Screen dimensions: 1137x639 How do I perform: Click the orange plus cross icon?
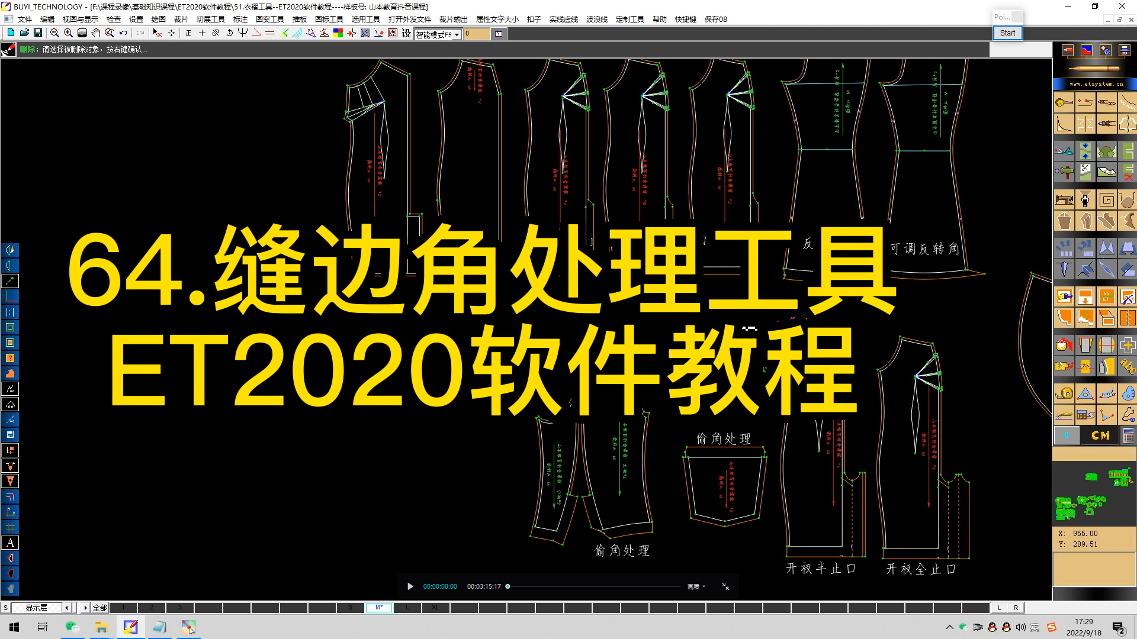click(x=1128, y=346)
